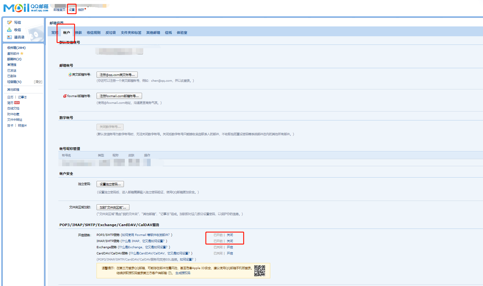Open 设置 in the top bar
Image resolution: width=483 pixels, height=286 pixels.
pos(72,10)
